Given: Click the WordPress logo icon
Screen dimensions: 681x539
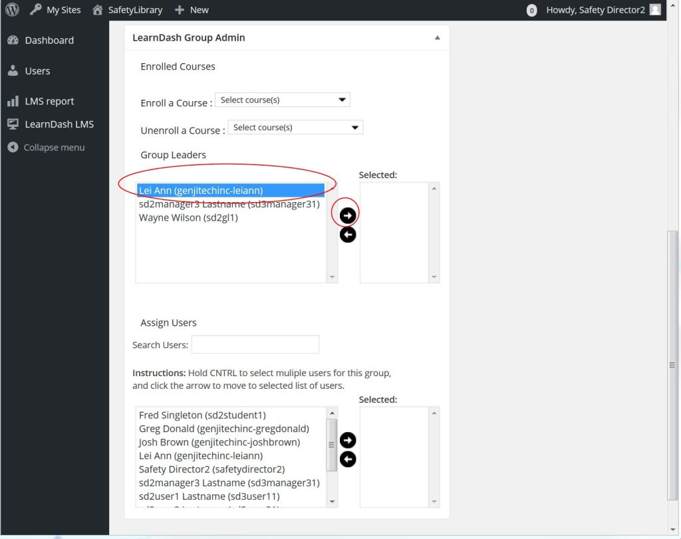Looking at the screenshot, I should pyautogui.click(x=12, y=10).
